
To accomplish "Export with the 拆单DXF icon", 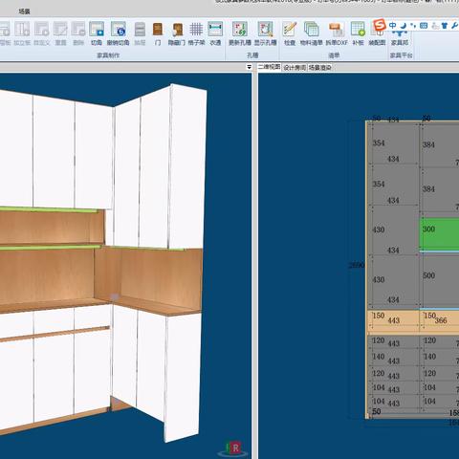I will [x=337, y=33].
